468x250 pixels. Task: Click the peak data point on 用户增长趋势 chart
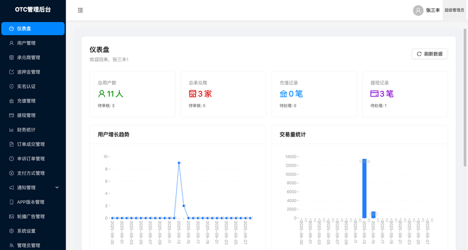[179, 162]
